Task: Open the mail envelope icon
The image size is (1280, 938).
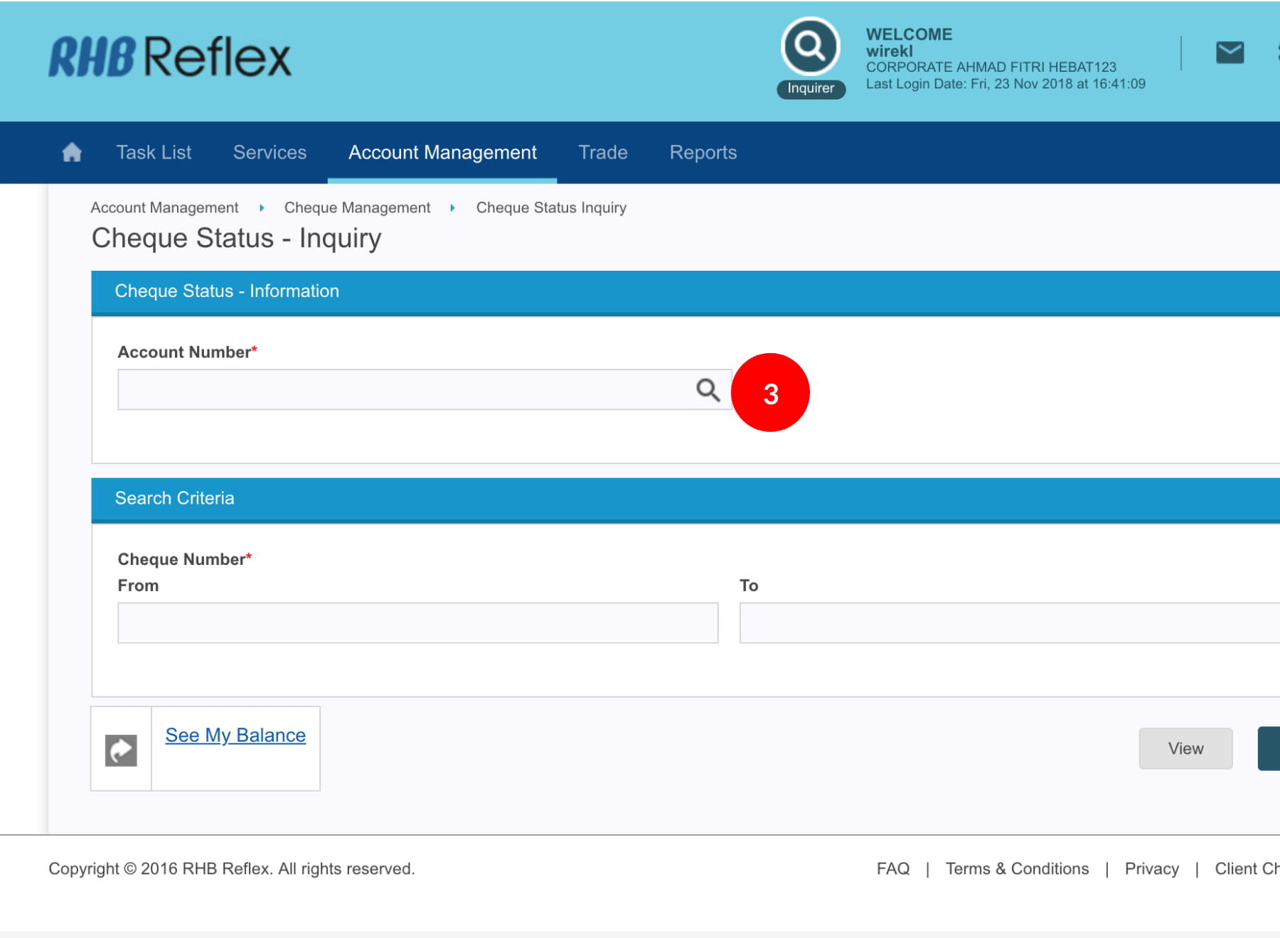Action: tap(1230, 53)
